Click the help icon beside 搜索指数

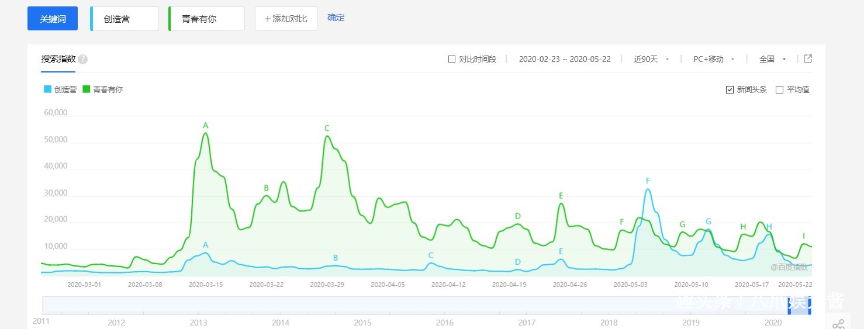pos(83,59)
